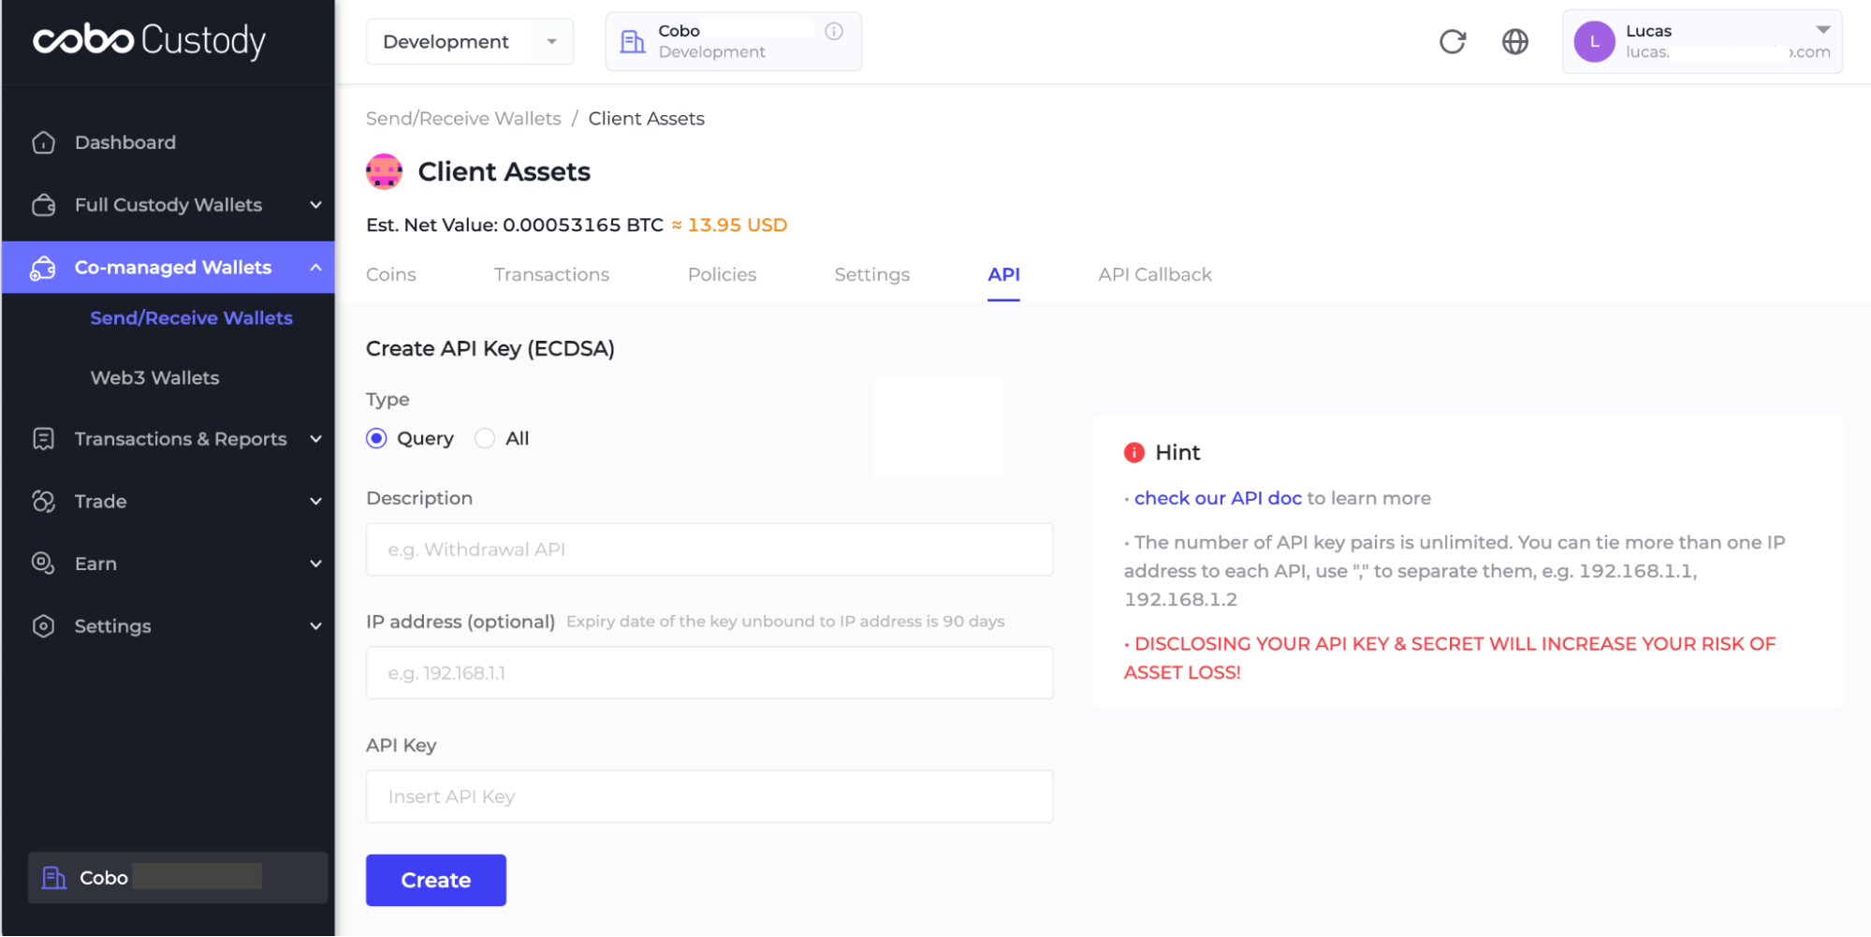1871x937 pixels.
Task: Click the Create button
Action: 436,880
